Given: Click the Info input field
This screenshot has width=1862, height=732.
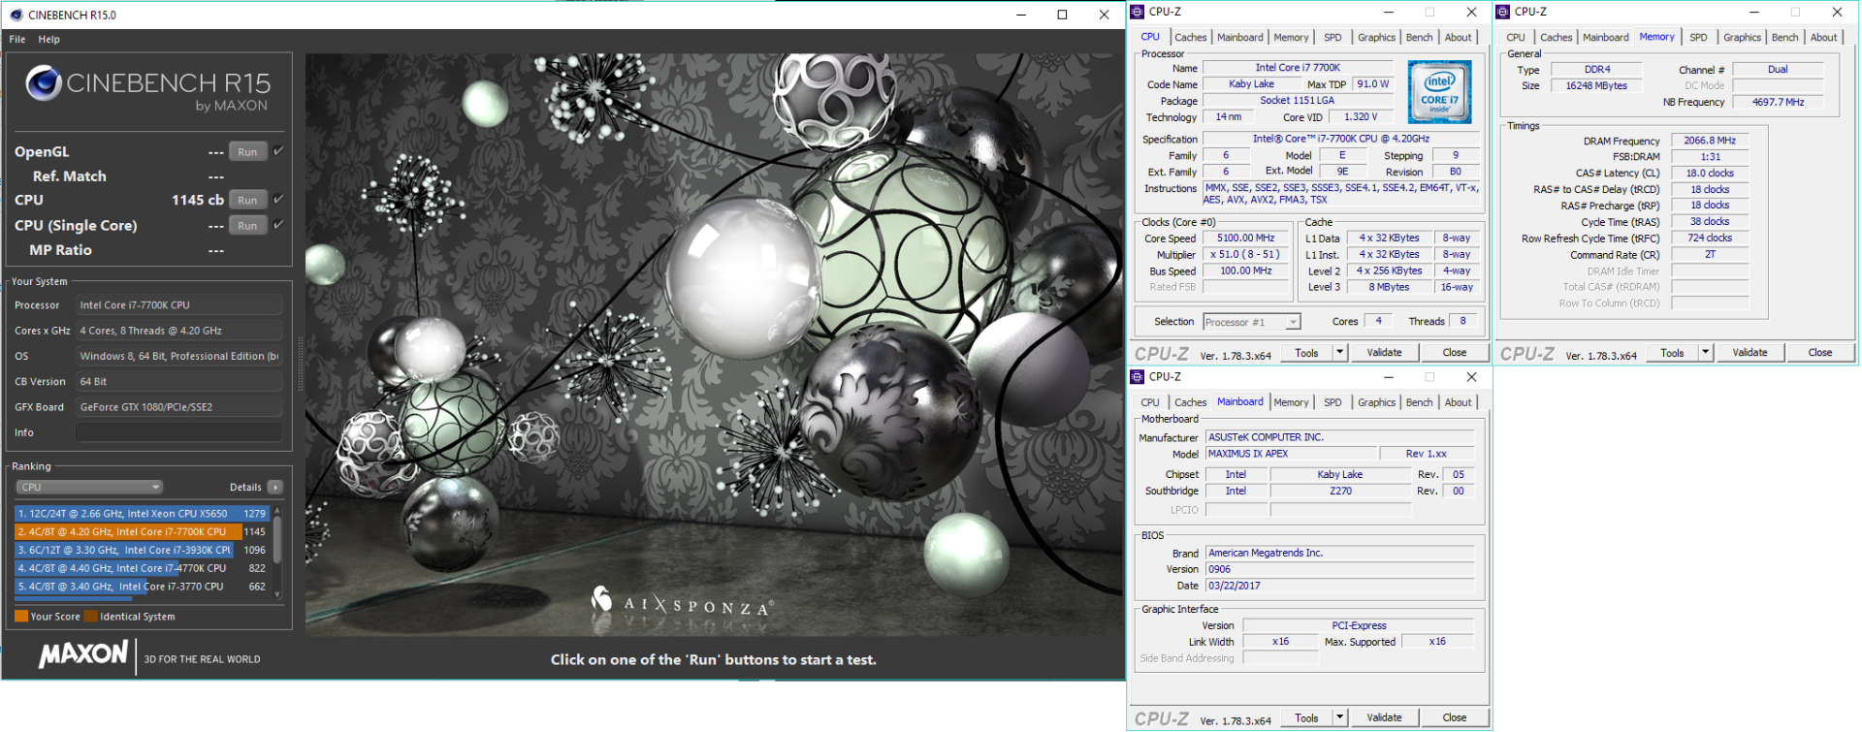Looking at the screenshot, I should (x=178, y=432).
